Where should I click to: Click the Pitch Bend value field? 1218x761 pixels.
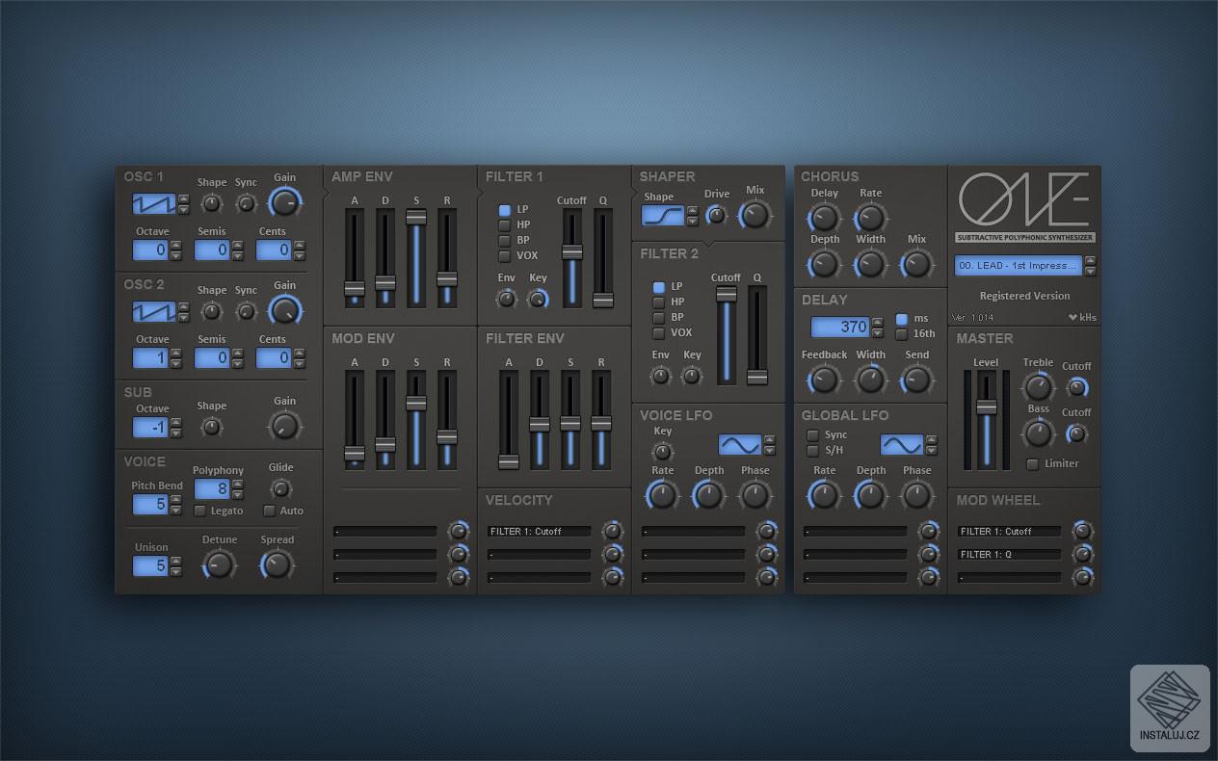[150, 504]
